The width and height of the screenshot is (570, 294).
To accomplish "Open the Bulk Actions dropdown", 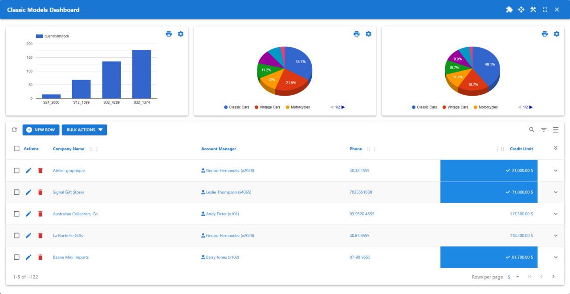I will point(84,130).
